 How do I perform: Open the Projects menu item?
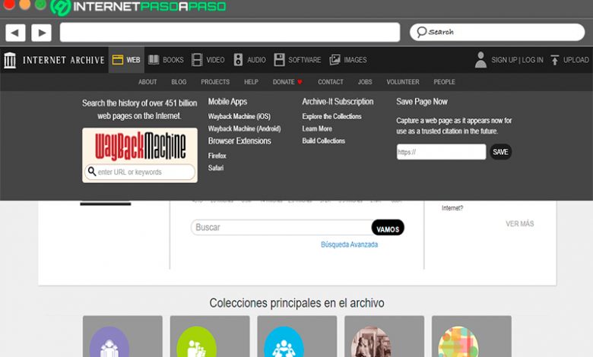click(x=215, y=82)
